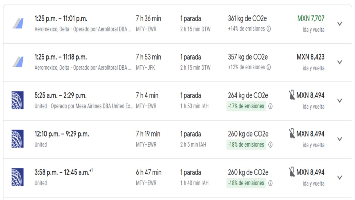Click the -17% de emisiones badge
This screenshot has width=355, height=200.
[x=246, y=106]
